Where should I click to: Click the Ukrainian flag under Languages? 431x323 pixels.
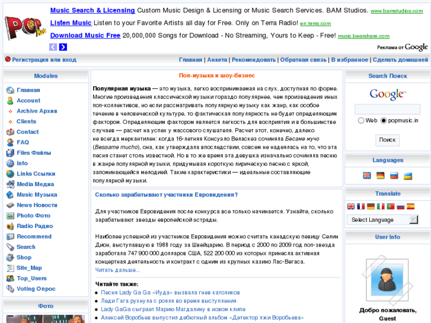tap(408, 175)
